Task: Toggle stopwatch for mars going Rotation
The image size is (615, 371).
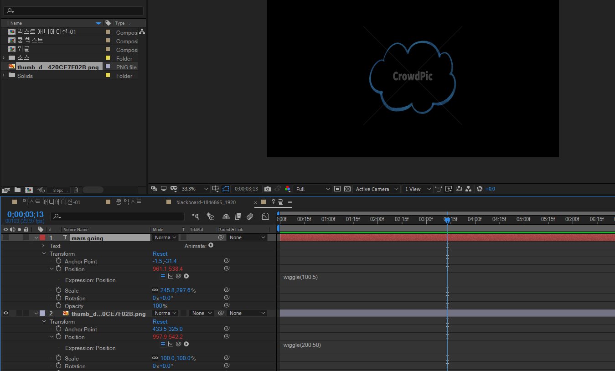Action: tap(58, 298)
